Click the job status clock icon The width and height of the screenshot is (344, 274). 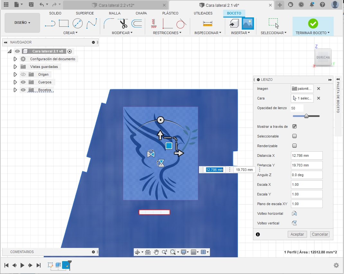(x=301, y=5)
